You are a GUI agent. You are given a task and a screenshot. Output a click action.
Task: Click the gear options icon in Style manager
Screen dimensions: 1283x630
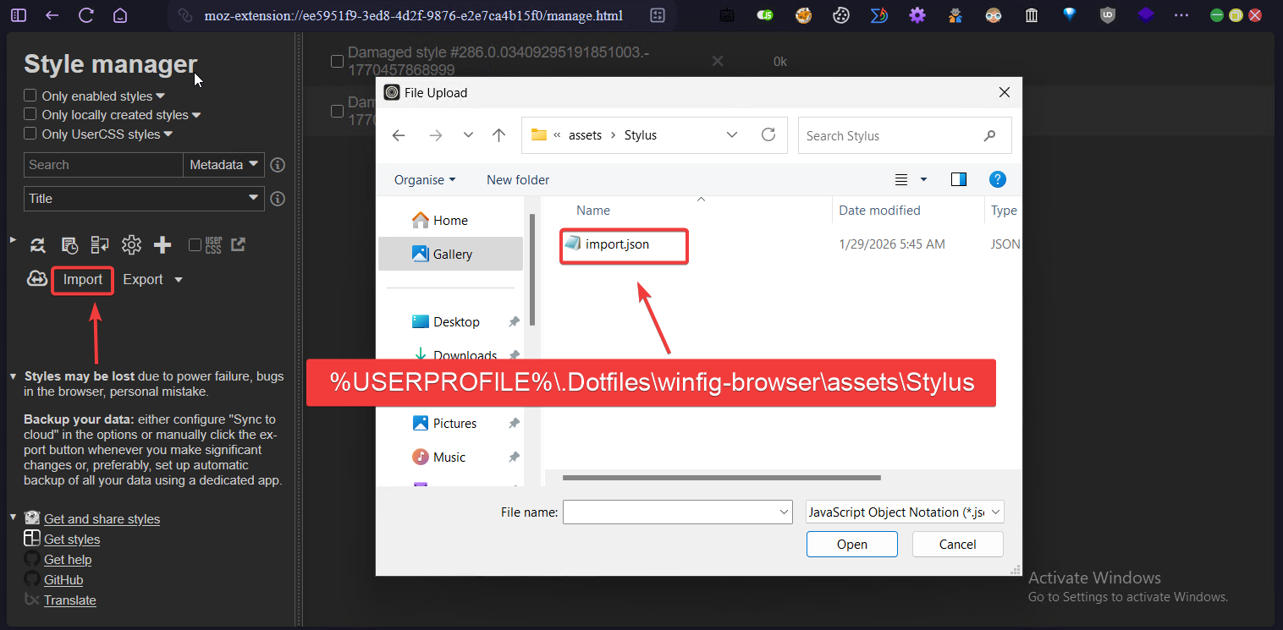[x=131, y=245]
